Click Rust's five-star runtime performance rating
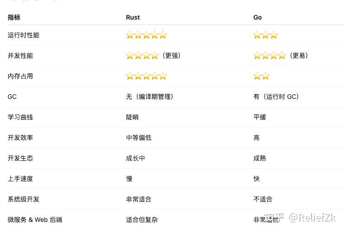The image size is (344, 232). (146, 35)
